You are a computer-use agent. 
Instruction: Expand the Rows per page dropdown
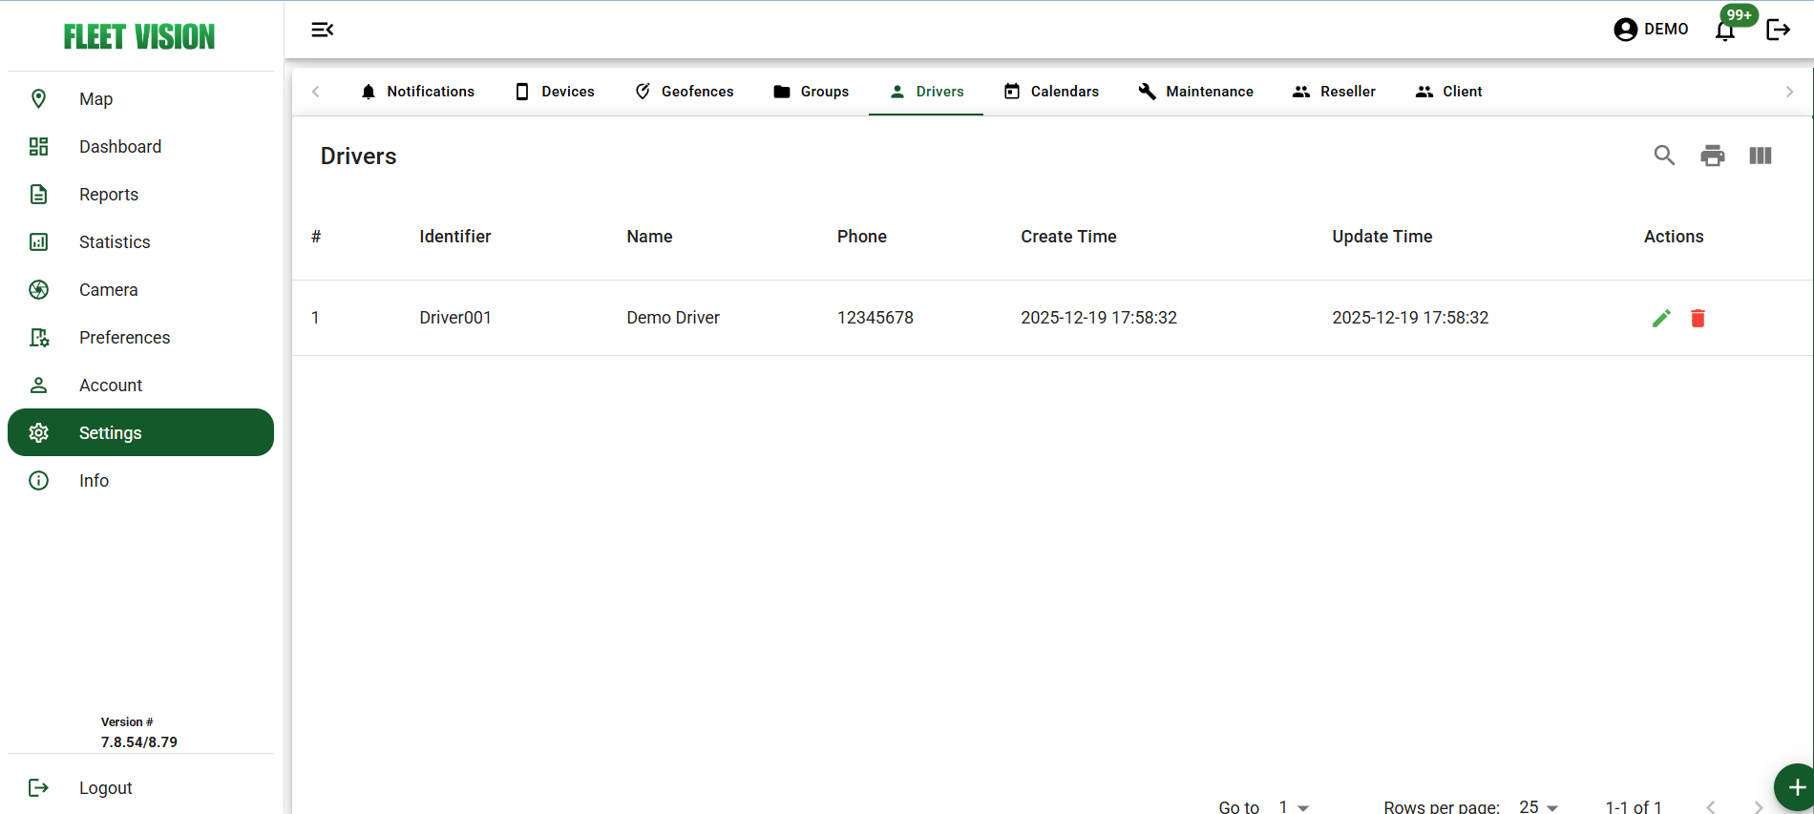point(1538,806)
